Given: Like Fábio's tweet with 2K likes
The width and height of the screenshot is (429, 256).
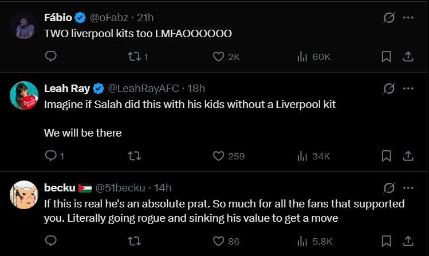Looking at the screenshot, I should (x=226, y=57).
